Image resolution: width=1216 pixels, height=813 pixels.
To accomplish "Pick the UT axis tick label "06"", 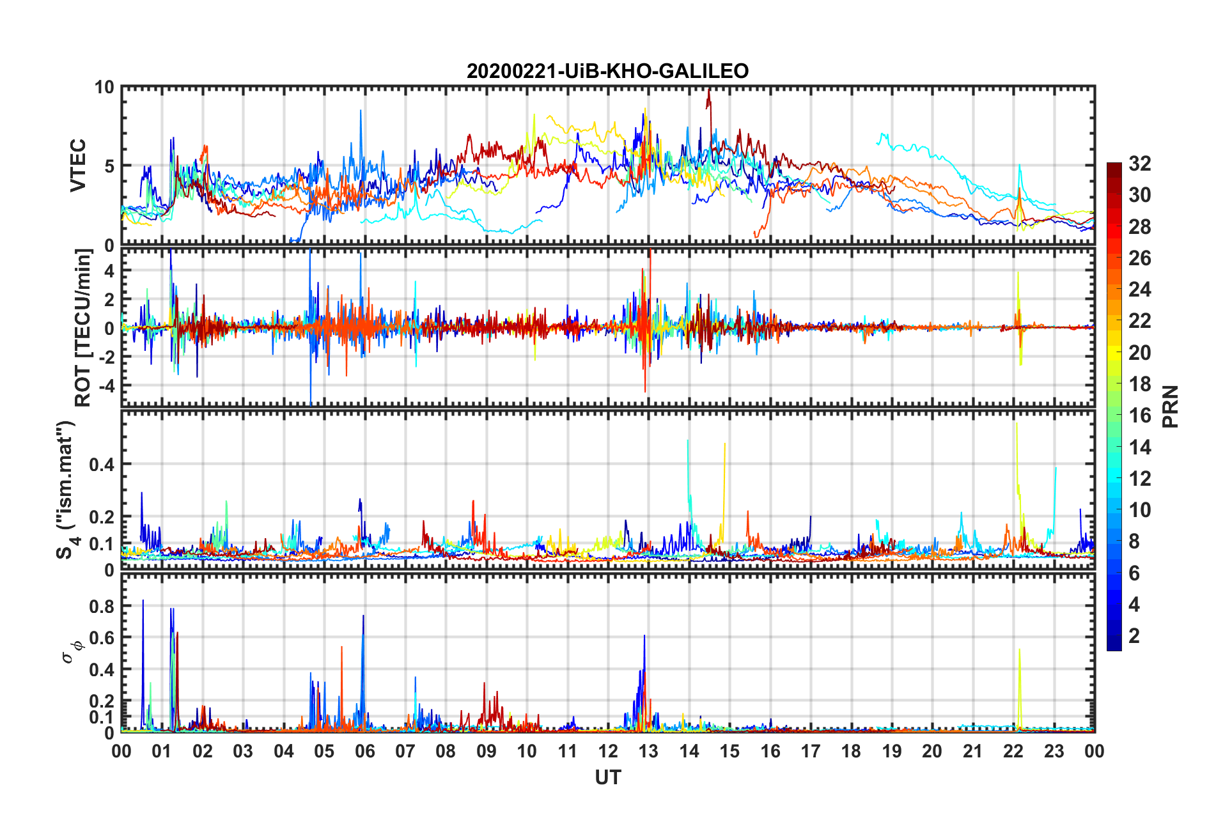I will click(365, 751).
